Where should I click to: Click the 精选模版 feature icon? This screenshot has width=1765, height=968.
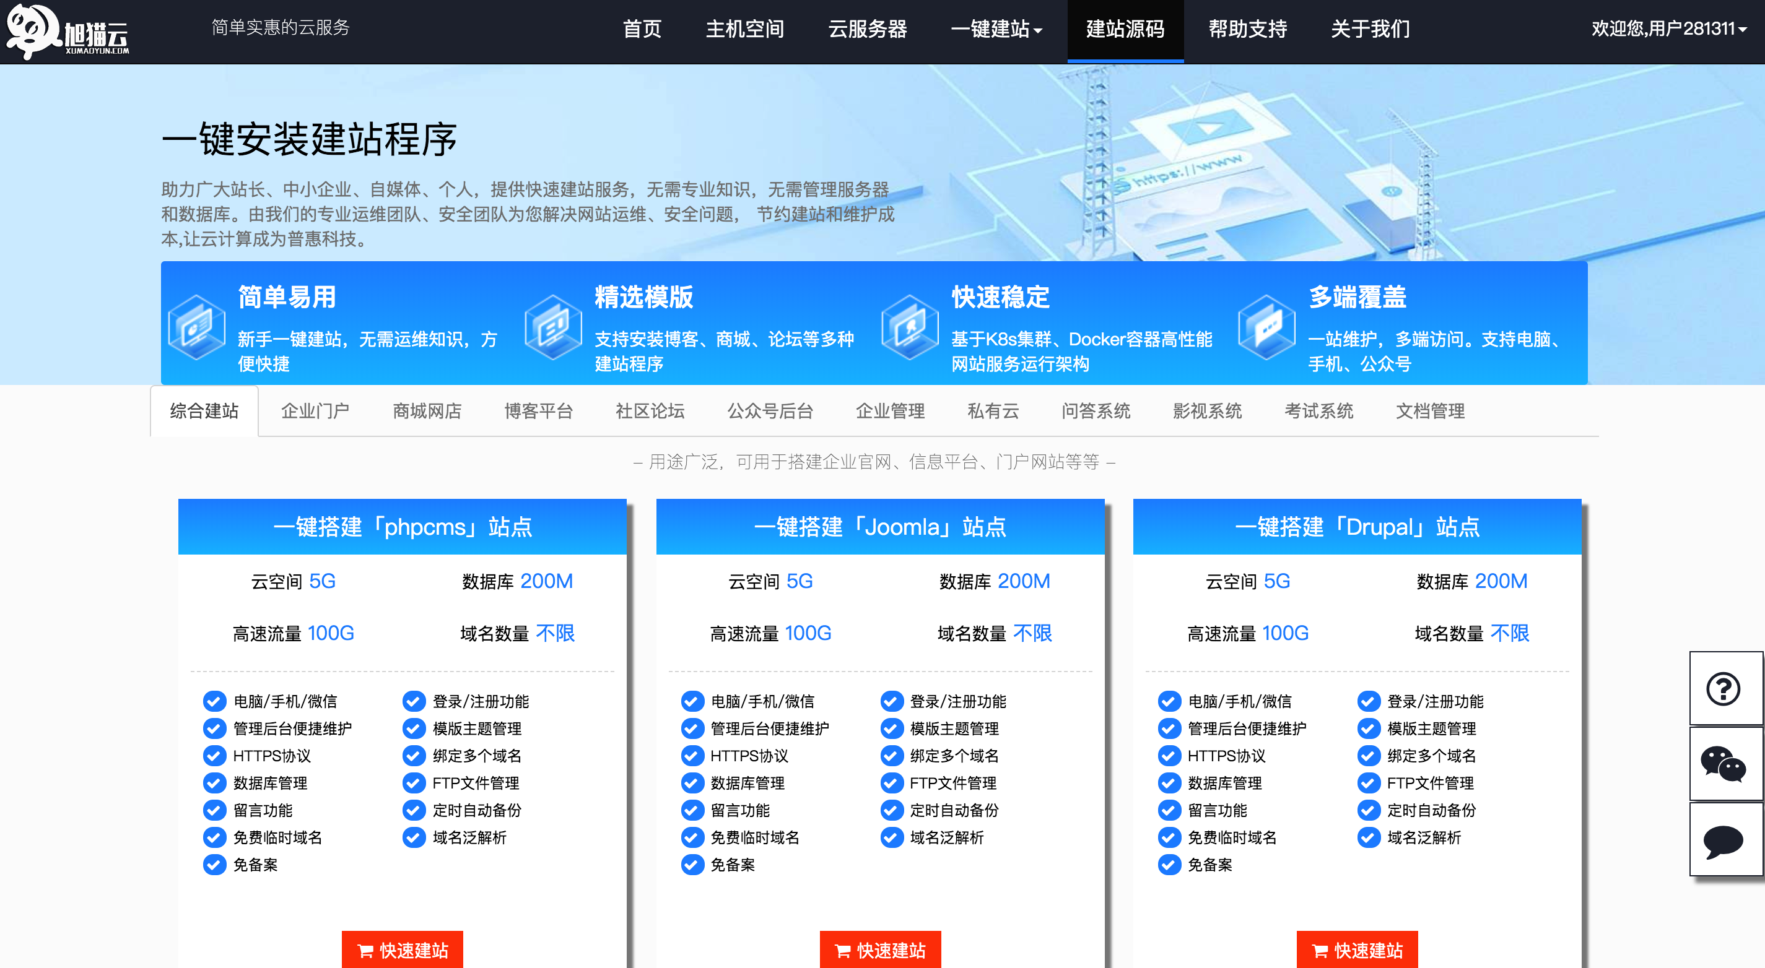point(553,327)
